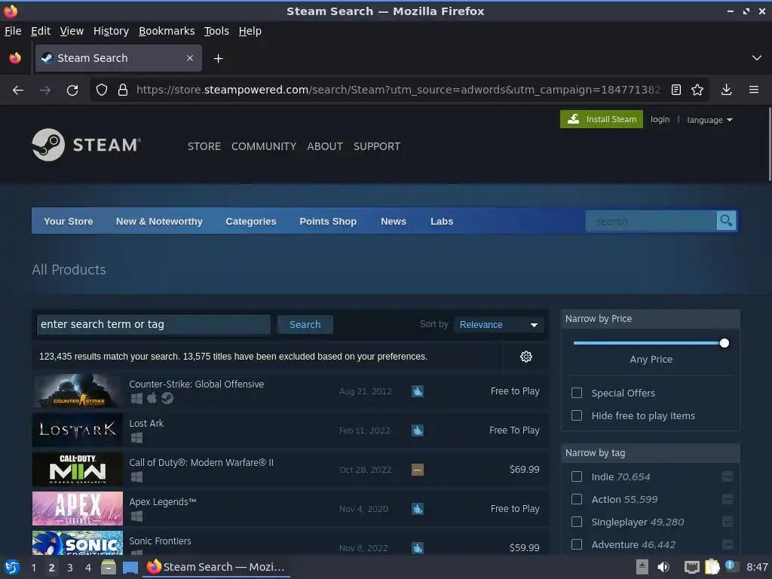Viewport: 772px width, 579px height.
Task: Open the Categories store menu
Action: pyautogui.click(x=250, y=221)
